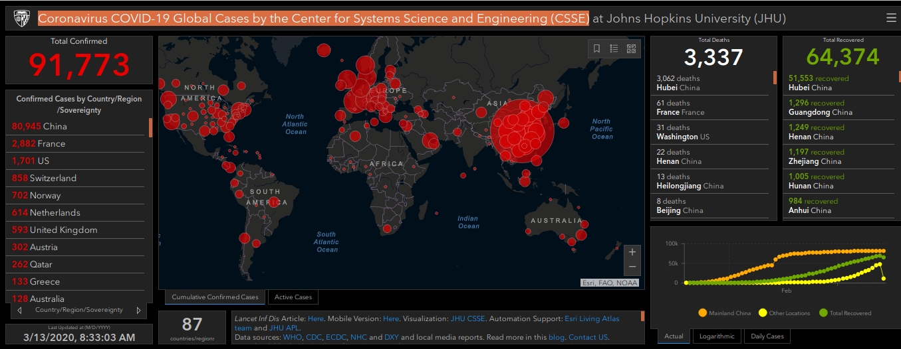Image resolution: width=901 pixels, height=349 pixels.
Task: Go to the previous list view arrow
Action: point(19,310)
